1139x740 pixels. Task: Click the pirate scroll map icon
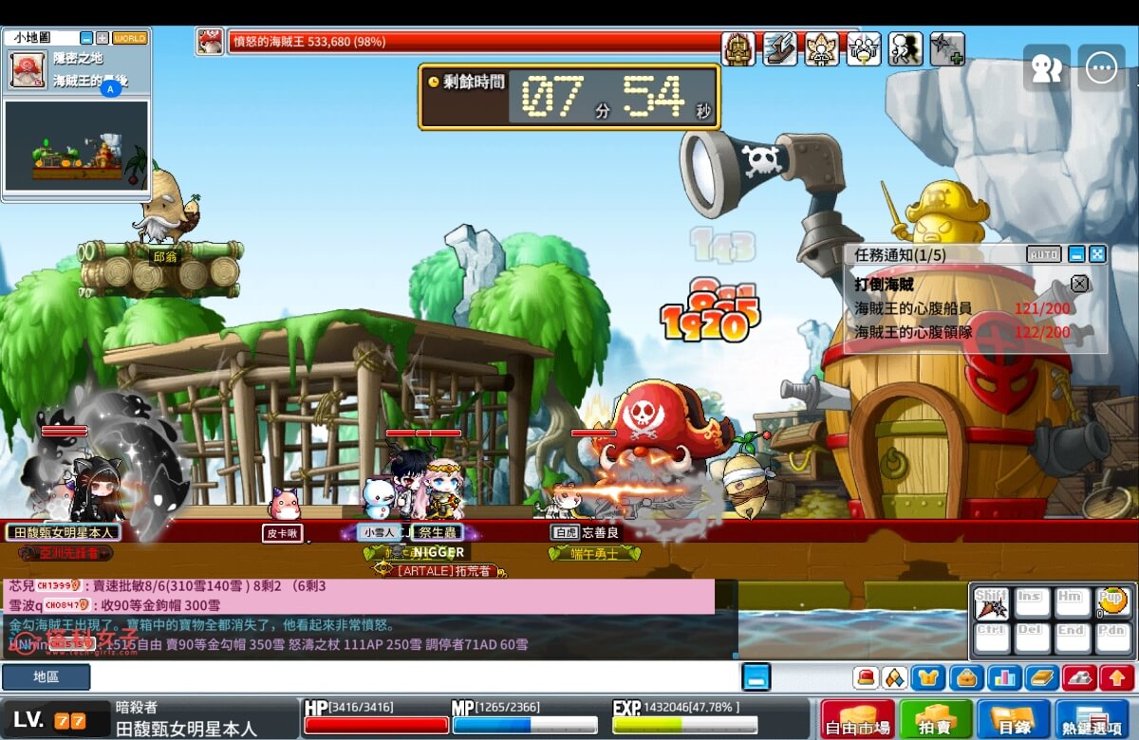point(28,69)
